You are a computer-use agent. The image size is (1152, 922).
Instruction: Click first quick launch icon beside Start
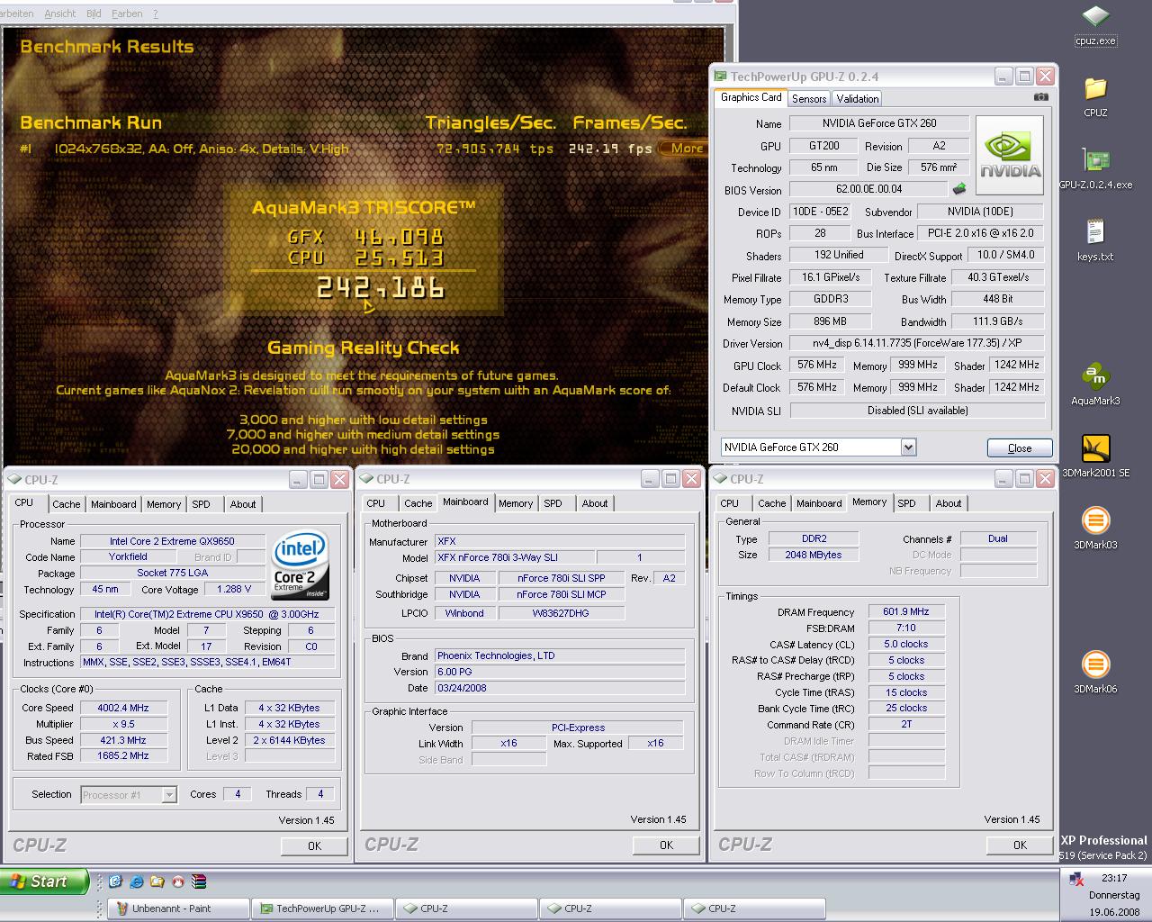click(x=116, y=881)
